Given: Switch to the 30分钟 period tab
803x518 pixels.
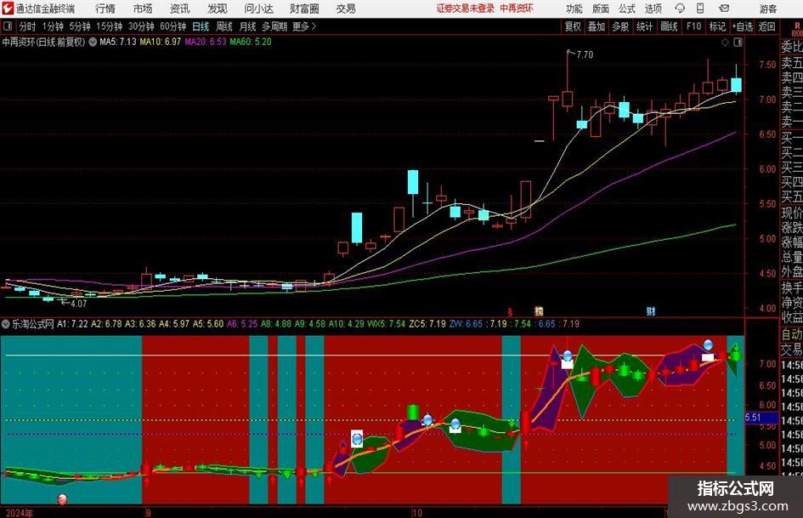Looking at the screenshot, I should 141,26.
